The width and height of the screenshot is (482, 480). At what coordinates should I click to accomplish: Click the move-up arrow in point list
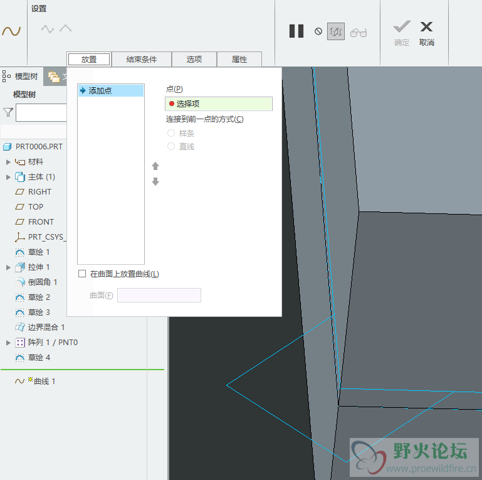point(155,166)
